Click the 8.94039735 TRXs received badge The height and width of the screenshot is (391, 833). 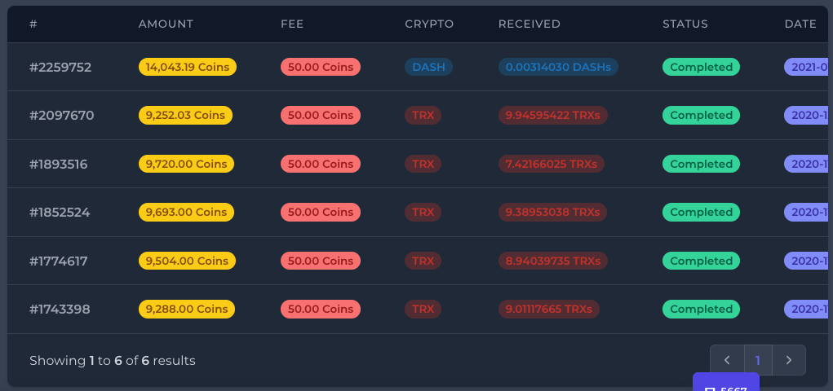click(552, 261)
